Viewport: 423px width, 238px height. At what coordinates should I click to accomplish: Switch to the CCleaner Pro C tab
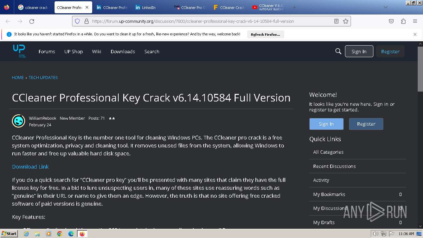[190, 7]
